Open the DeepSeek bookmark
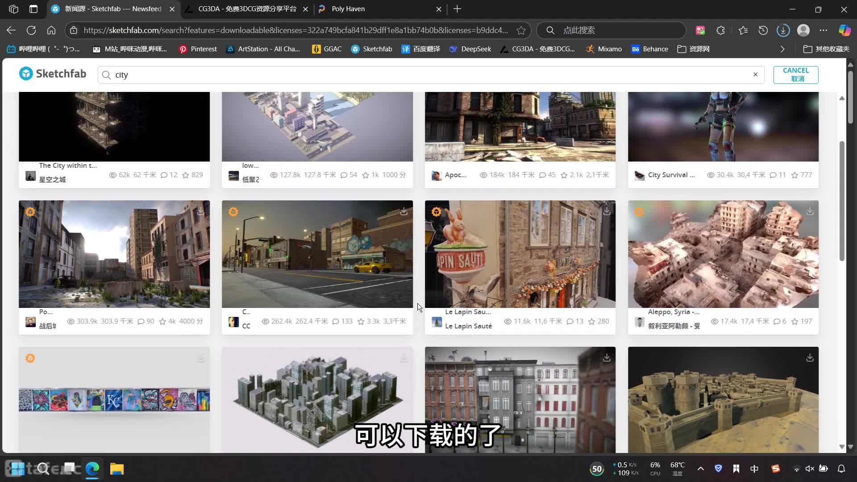Image resolution: width=857 pixels, height=482 pixels. click(470, 49)
